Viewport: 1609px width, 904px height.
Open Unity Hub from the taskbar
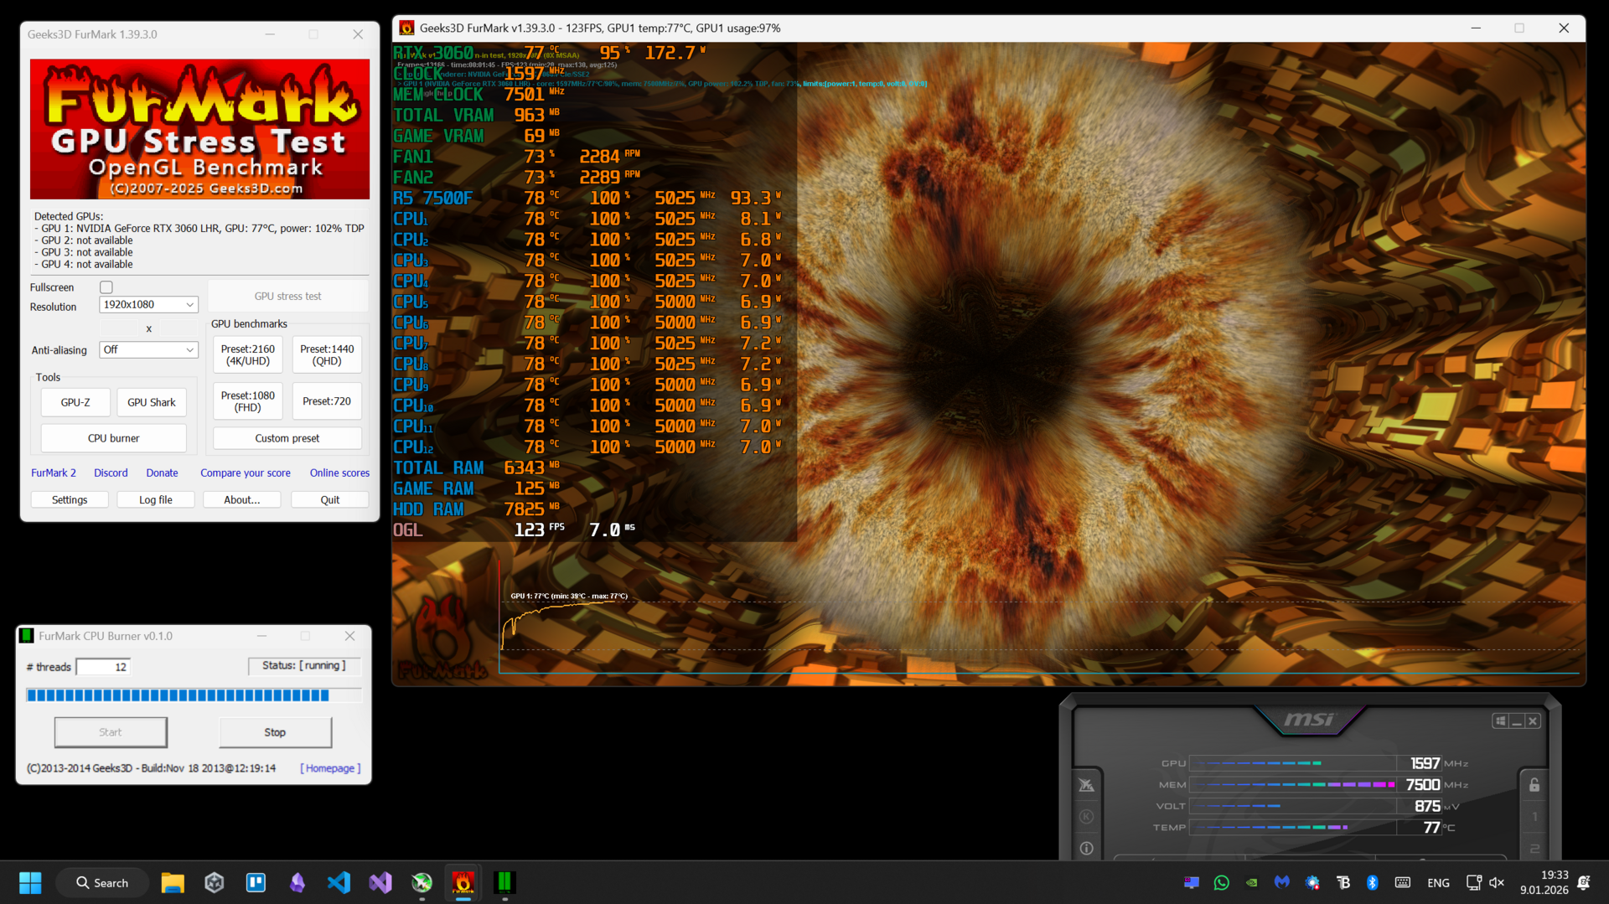(215, 882)
